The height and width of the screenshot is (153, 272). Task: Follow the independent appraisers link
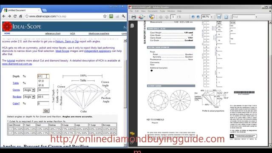[97, 51]
